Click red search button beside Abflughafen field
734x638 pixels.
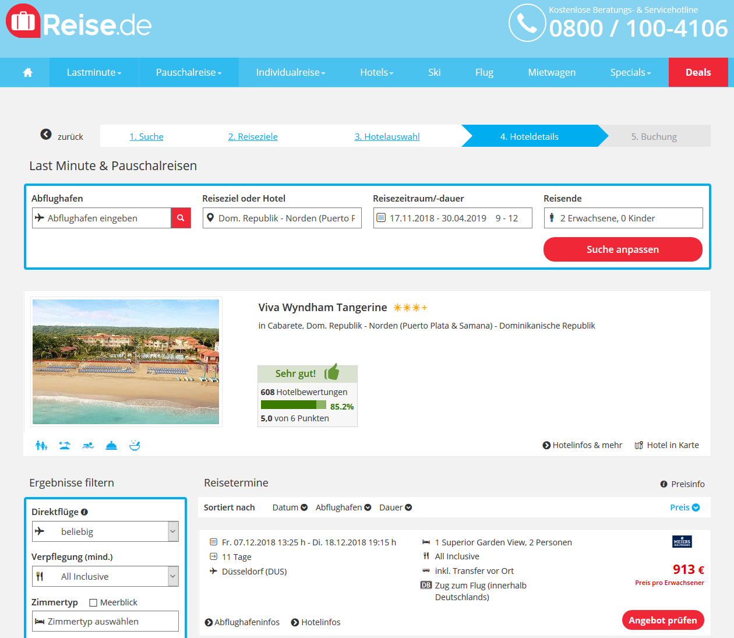click(x=181, y=218)
